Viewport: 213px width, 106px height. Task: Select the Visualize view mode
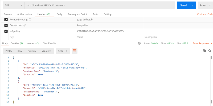pos(46,51)
